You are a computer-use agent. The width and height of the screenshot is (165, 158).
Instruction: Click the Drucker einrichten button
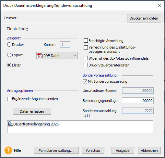pos(144,18)
